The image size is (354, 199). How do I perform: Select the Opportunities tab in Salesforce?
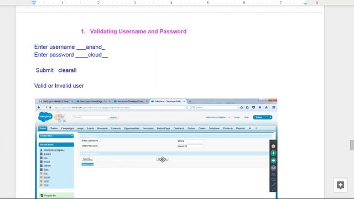[132, 128]
